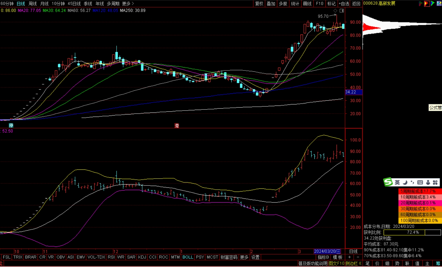Click the diamond marker icon on the chart
Screen dimensions: 442x267
pos(335,11)
